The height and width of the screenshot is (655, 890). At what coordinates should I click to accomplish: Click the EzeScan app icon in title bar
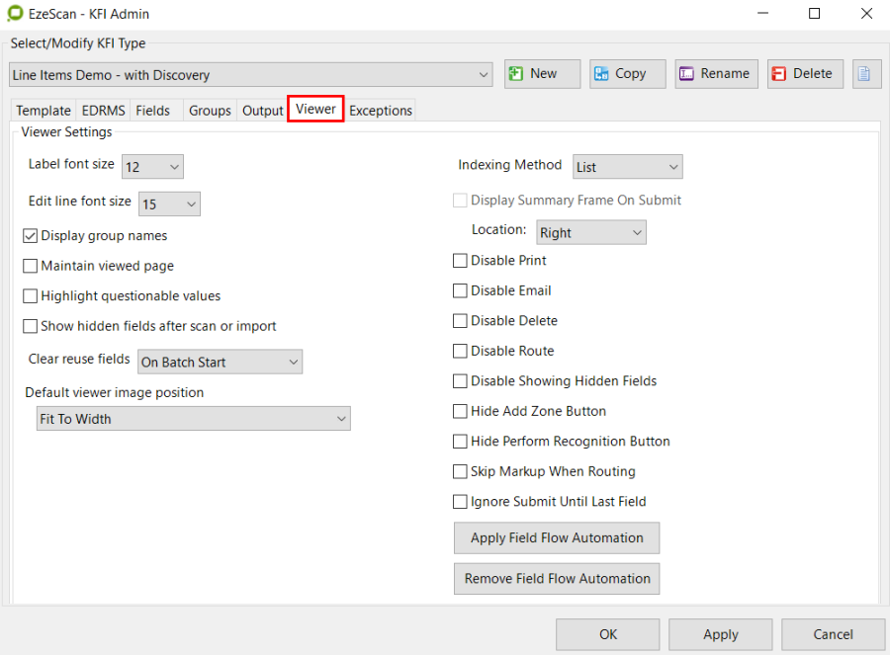tap(15, 14)
